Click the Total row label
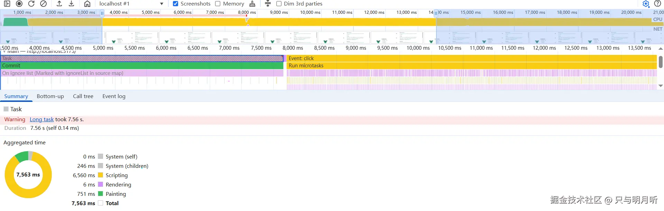Screen dimensions: 664x211 coord(112,203)
